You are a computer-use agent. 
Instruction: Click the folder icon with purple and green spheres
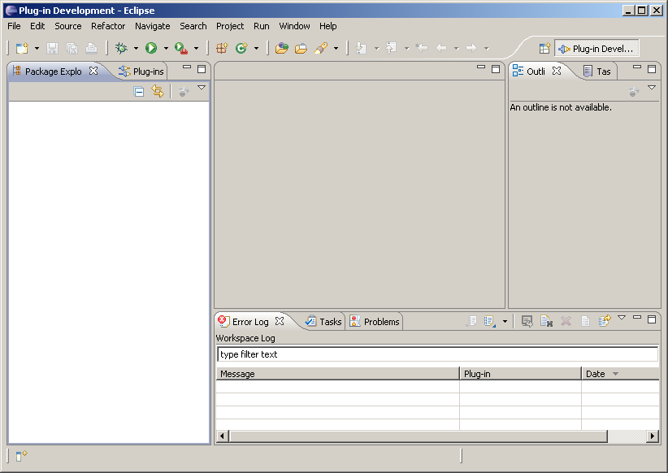pos(282,48)
